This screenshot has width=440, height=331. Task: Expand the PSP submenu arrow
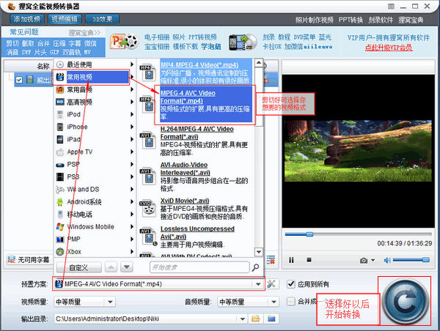coord(131,164)
